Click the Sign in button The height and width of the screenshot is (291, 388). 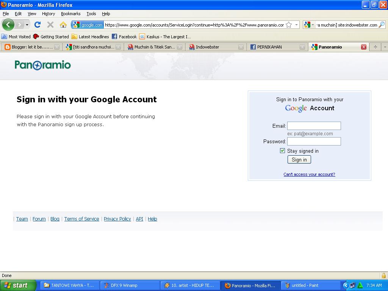(x=299, y=160)
